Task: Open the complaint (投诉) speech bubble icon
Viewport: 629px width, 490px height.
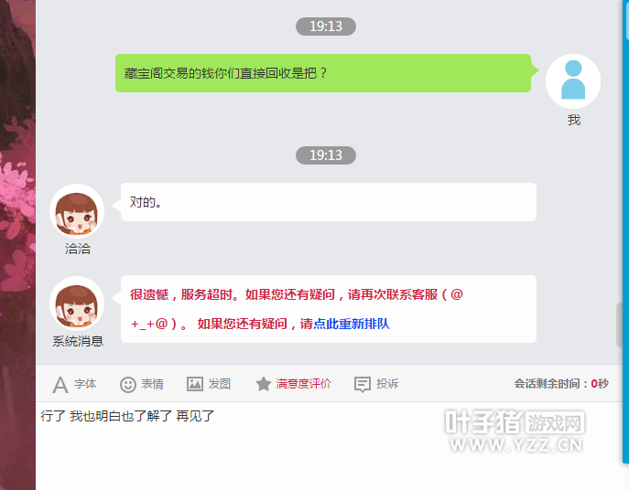Action: pos(363,384)
